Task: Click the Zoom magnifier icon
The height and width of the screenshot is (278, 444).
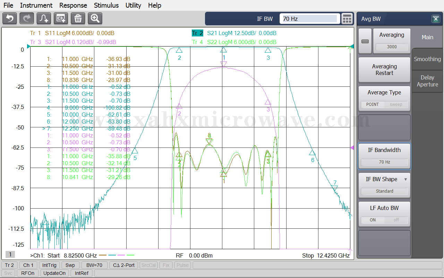Action: coord(95,18)
